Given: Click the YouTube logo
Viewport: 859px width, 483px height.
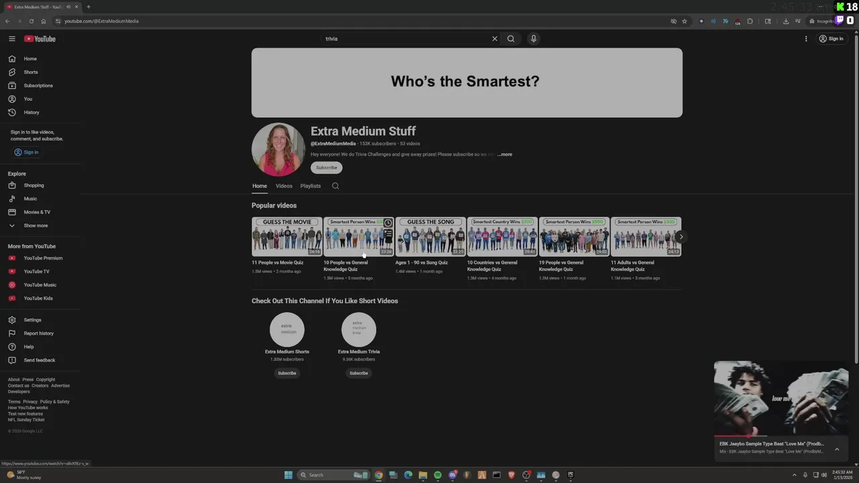Looking at the screenshot, I should [x=40, y=39].
